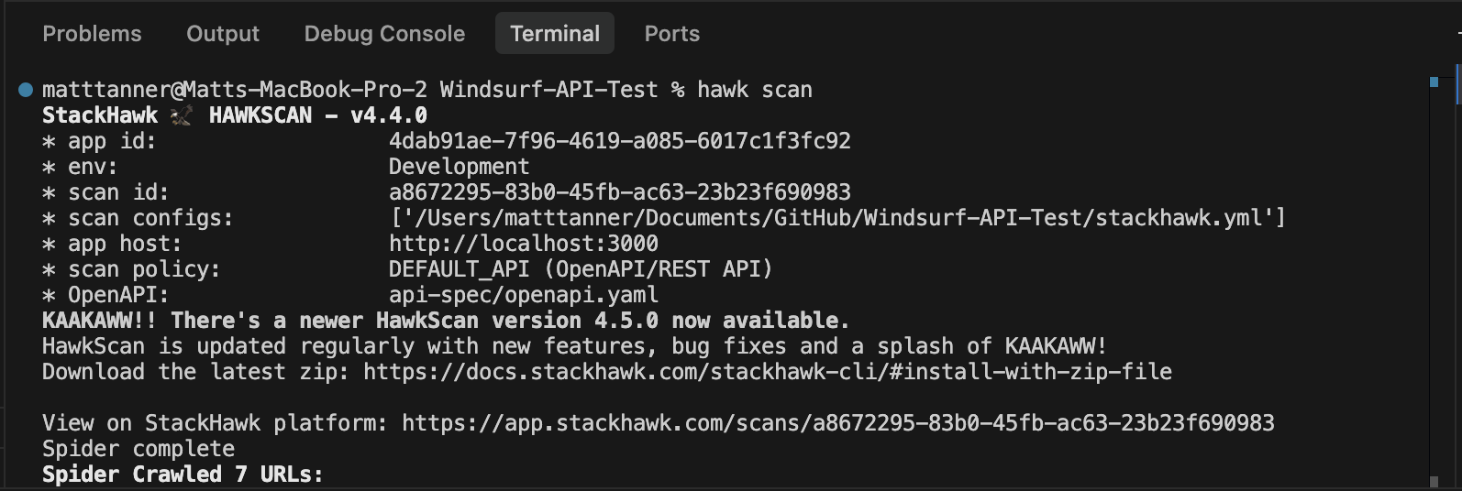Click the 'hawk scan' command text
This screenshot has height=491, width=1462.
(x=755, y=90)
